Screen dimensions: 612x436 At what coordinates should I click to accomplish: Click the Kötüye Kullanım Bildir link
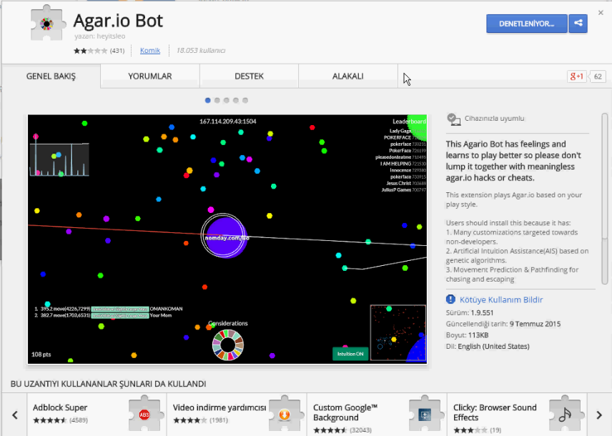point(501,299)
